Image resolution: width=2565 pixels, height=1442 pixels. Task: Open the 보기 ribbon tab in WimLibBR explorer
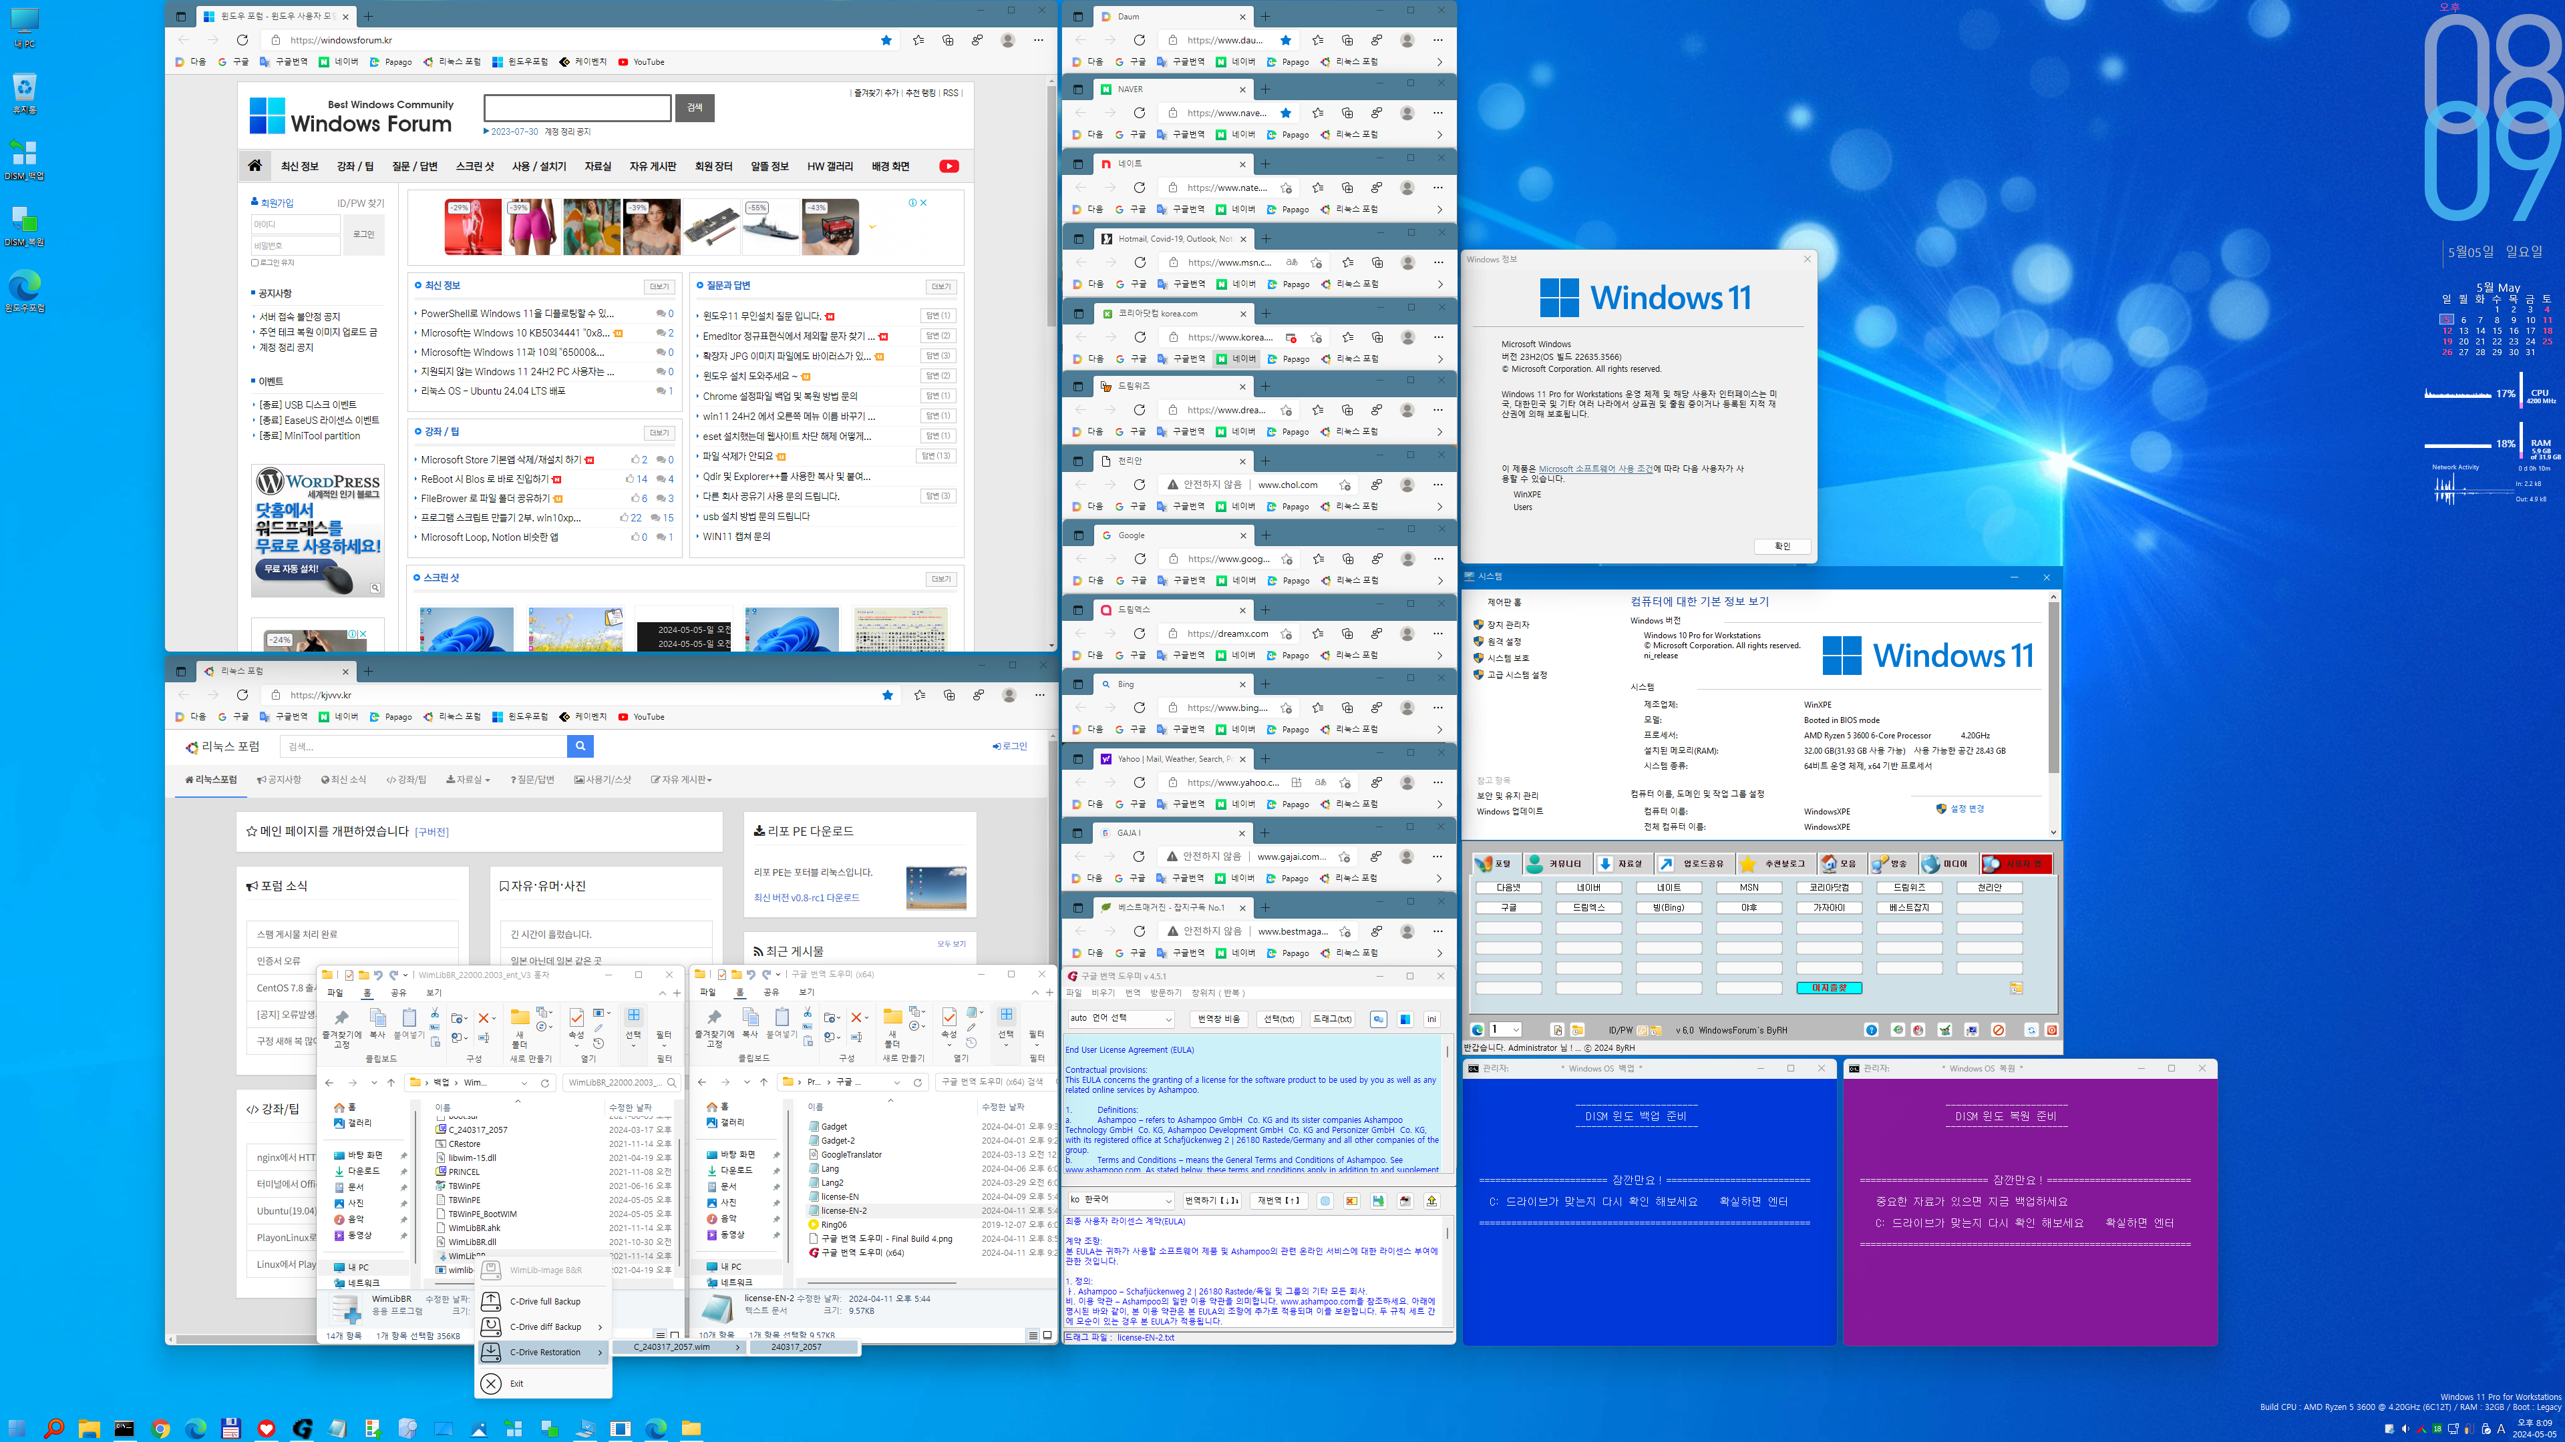pyautogui.click(x=434, y=992)
